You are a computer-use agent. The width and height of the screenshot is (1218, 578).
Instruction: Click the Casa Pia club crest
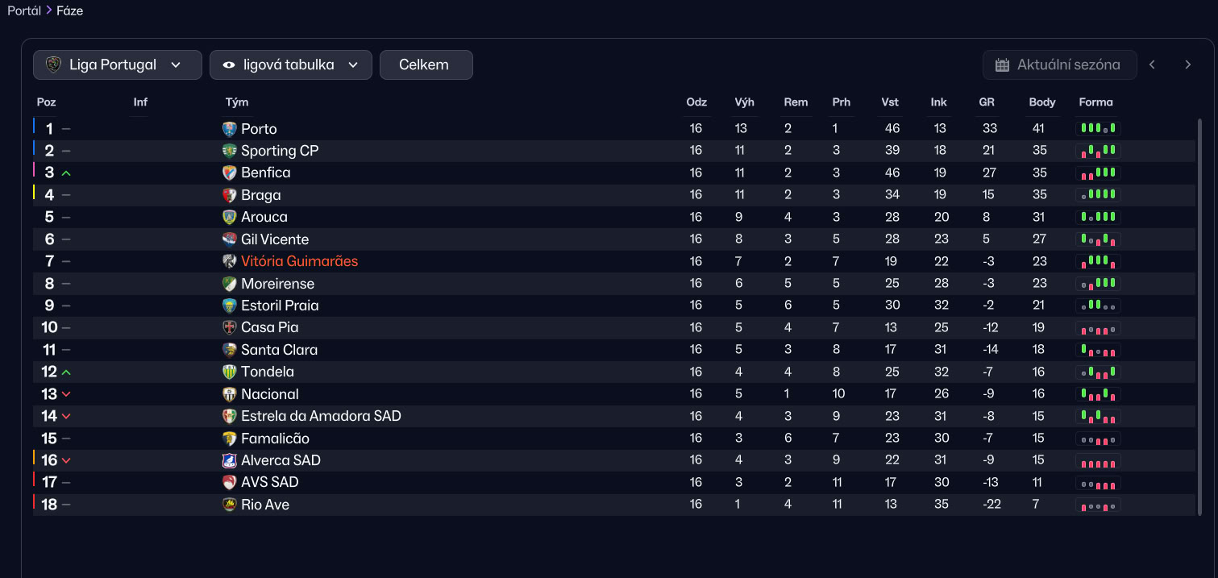coord(230,327)
